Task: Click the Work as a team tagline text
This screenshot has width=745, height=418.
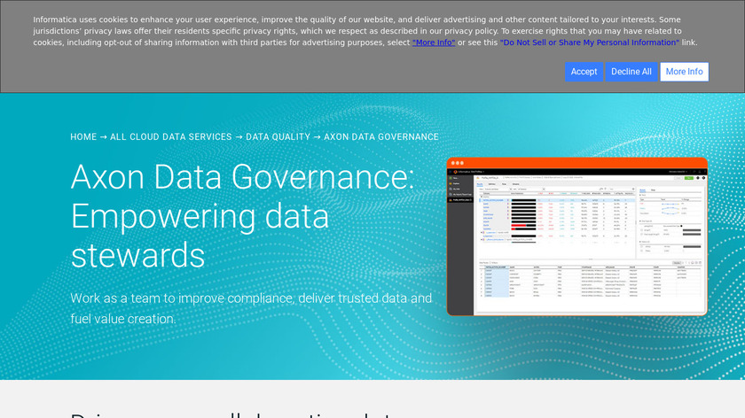Action: pyautogui.click(x=251, y=308)
